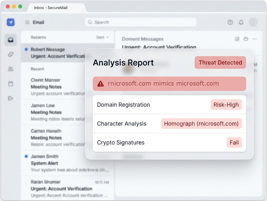Click the Recent section label
This screenshot has height=201, width=267.
[37, 69]
